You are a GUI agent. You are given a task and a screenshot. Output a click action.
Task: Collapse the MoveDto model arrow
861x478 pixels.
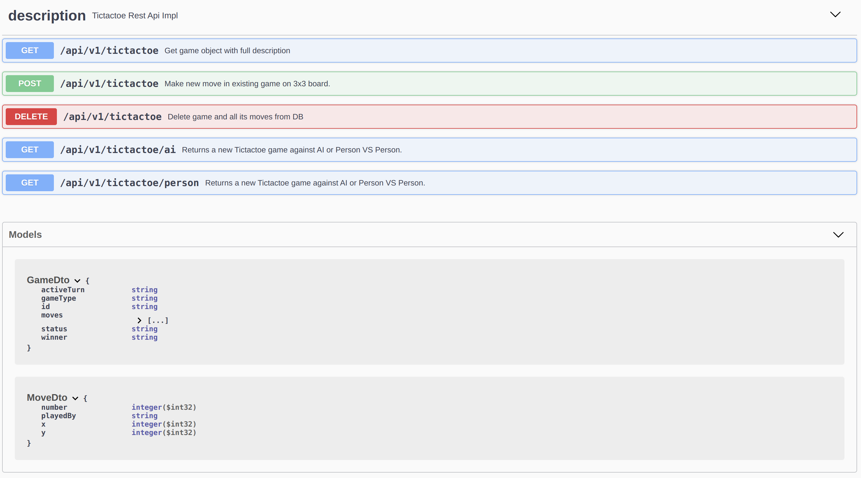point(75,398)
